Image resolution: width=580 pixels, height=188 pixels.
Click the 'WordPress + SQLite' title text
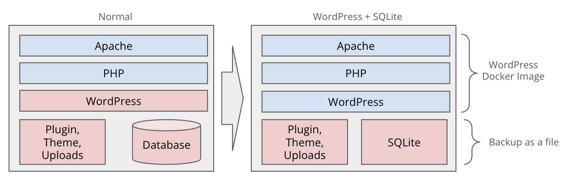(x=357, y=17)
